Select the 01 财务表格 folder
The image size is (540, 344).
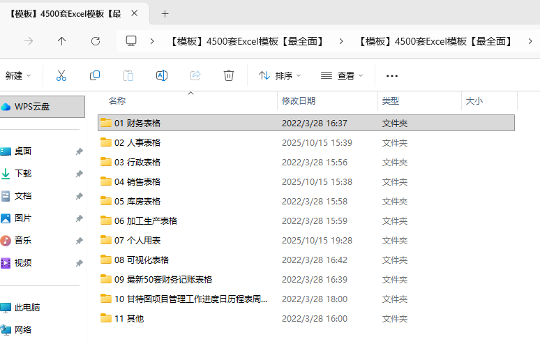[306, 123]
